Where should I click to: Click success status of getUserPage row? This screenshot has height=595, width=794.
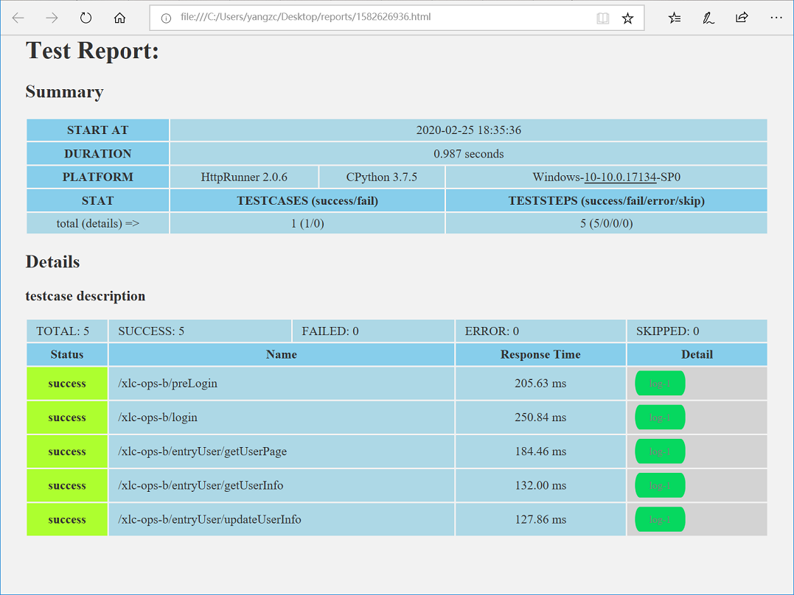(67, 451)
